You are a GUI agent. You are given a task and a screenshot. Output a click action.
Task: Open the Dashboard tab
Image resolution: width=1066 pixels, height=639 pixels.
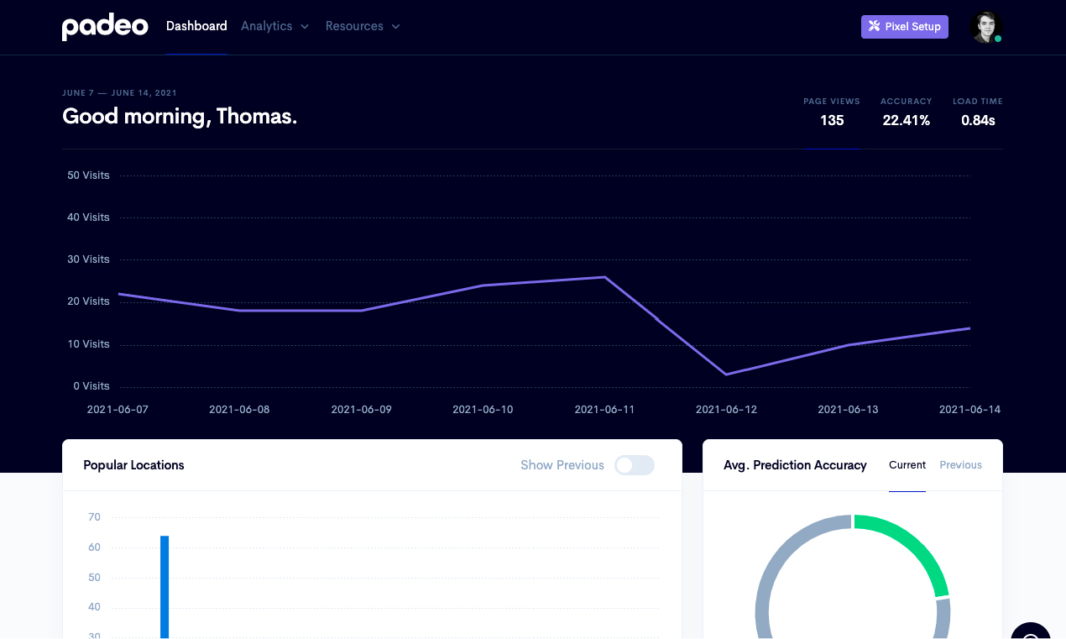coord(196,26)
